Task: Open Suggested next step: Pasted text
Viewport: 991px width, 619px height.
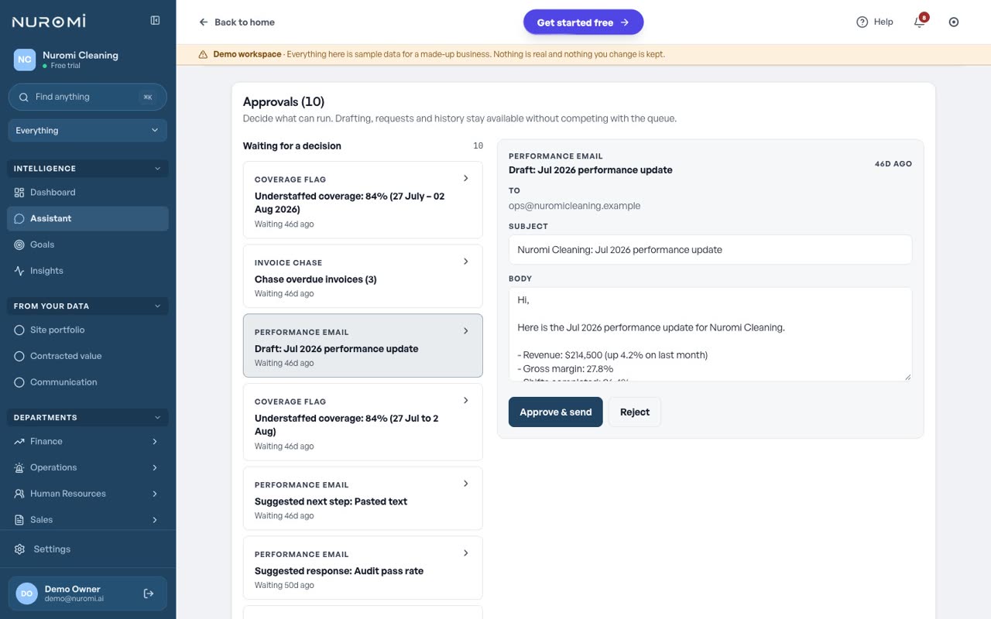Action: click(x=363, y=498)
